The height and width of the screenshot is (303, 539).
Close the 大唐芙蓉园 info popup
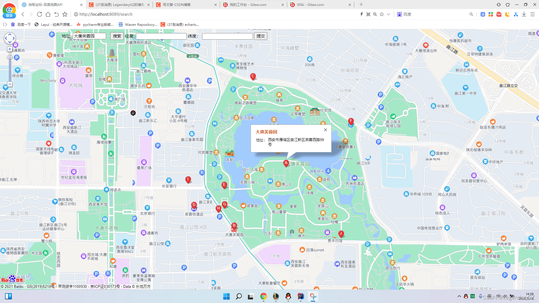pos(325,130)
